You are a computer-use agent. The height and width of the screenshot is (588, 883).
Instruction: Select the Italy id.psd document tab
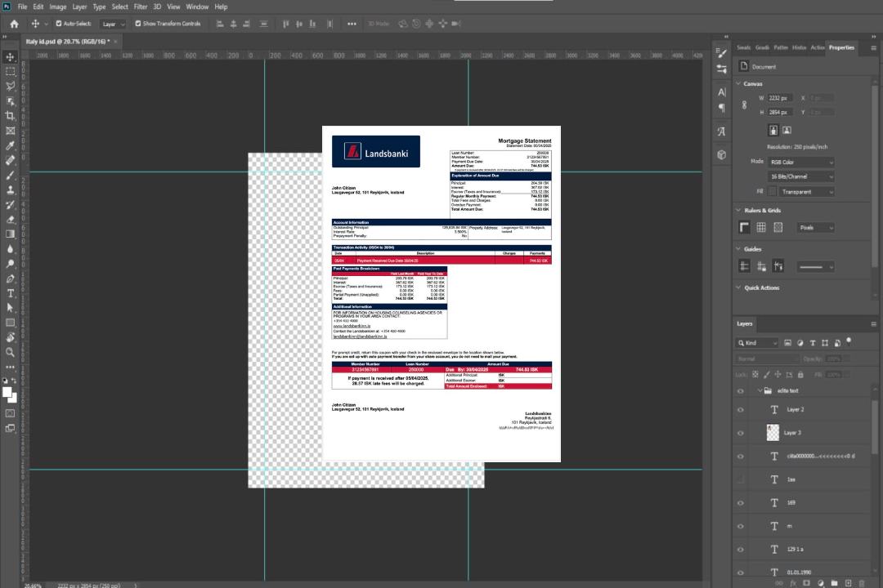pyautogui.click(x=68, y=42)
